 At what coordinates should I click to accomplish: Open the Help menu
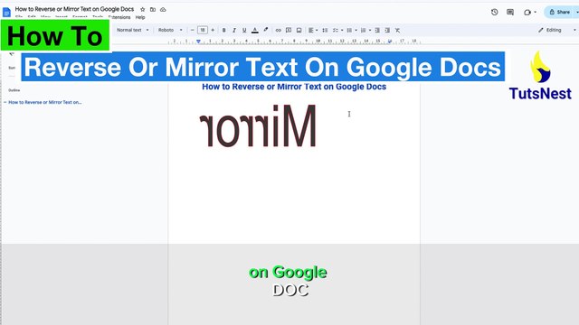(x=140, y=17)
